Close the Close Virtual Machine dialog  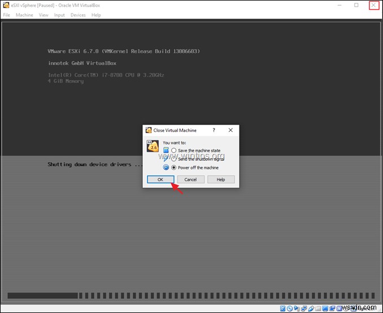[x=230, y=130]
